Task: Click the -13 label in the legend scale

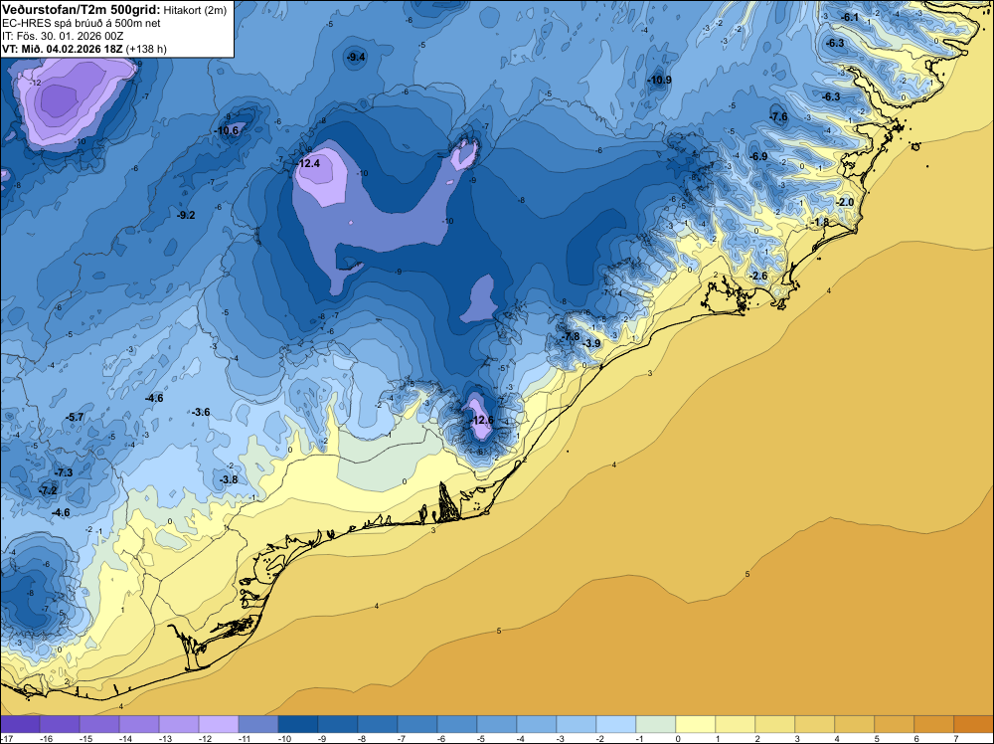Action: [165, 738]
